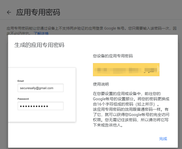Click the Email field with securesally@gmail.com
Image resolution: width=182 pixels, height=149 pixels.
pyautogui.click(x=41, y=88)
